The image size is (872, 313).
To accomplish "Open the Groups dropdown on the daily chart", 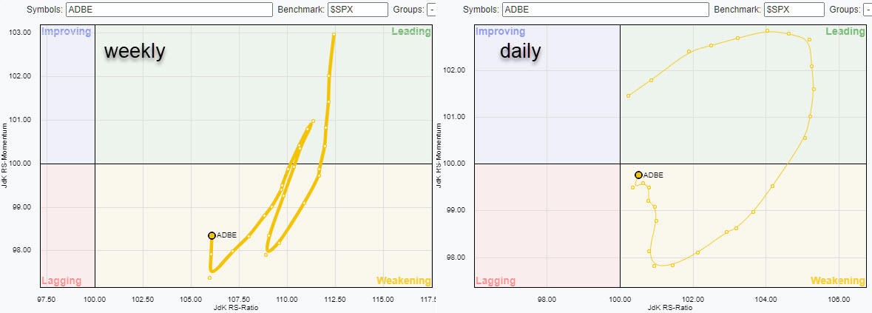I will point(867,10).
